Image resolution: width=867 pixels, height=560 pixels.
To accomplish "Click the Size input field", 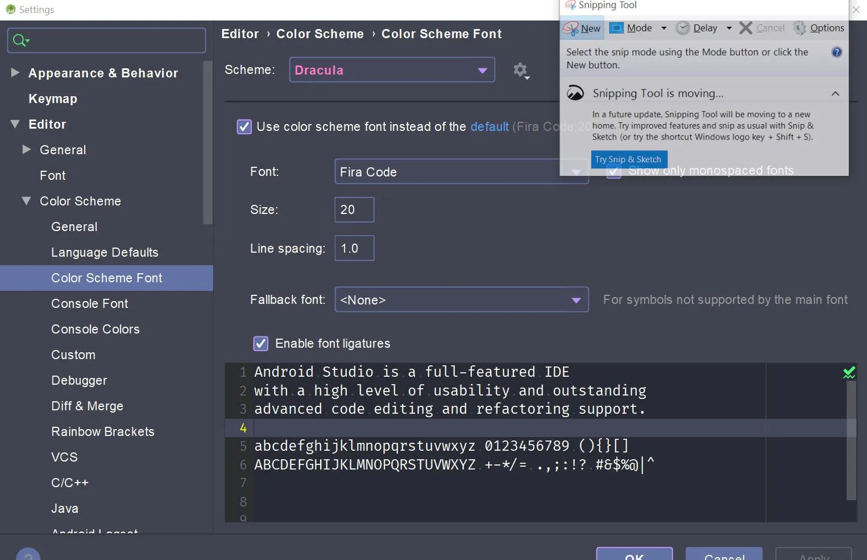I will (x=354, y=210).
